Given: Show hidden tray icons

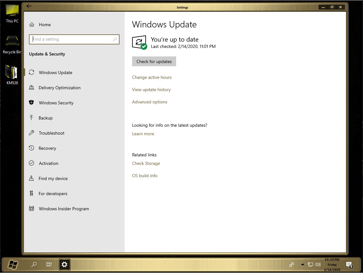Looking at the screenshot, I should pyautogui.click(x=302, y=264).
